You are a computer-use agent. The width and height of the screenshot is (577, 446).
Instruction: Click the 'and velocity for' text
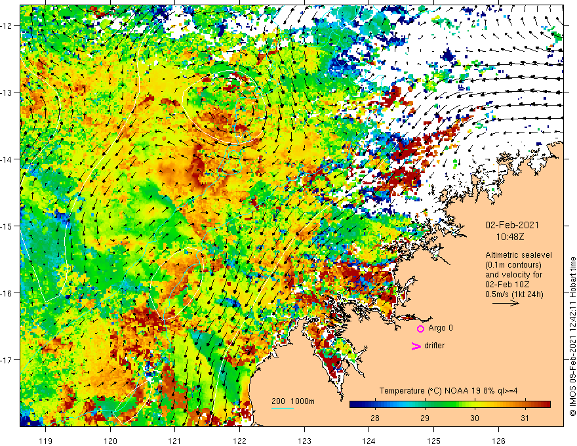[513, 275]
